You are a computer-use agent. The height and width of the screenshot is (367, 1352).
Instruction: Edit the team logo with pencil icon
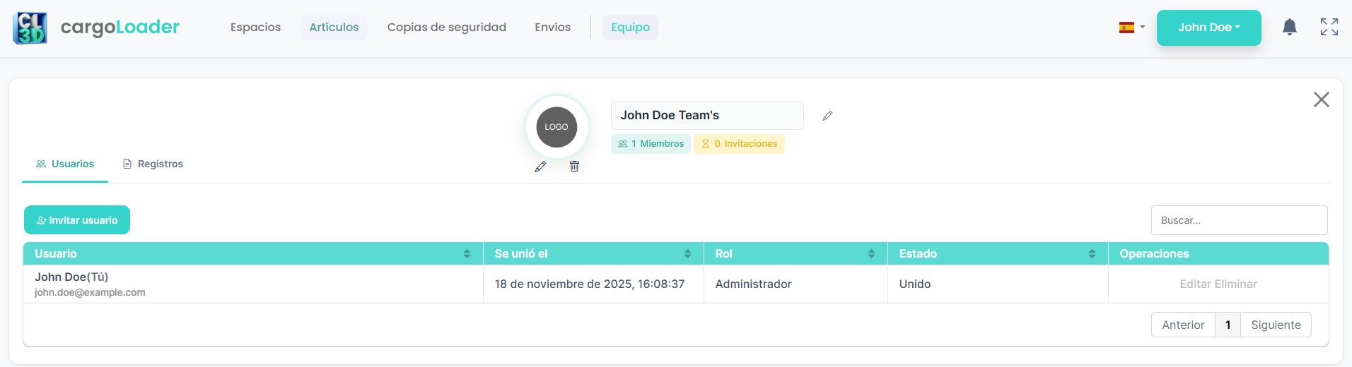pyautogui.click(x=540, y=167)
